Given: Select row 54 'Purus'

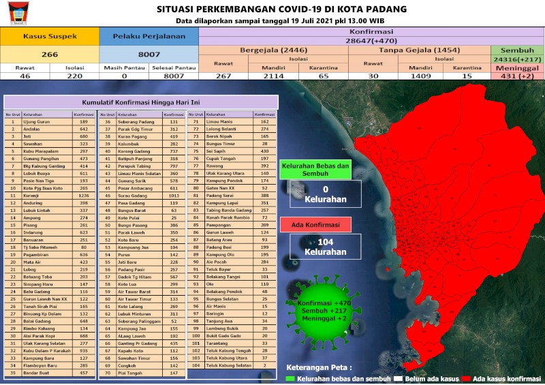Looking at the screenshot, I should pyautogui.click(x=142, y=255).
